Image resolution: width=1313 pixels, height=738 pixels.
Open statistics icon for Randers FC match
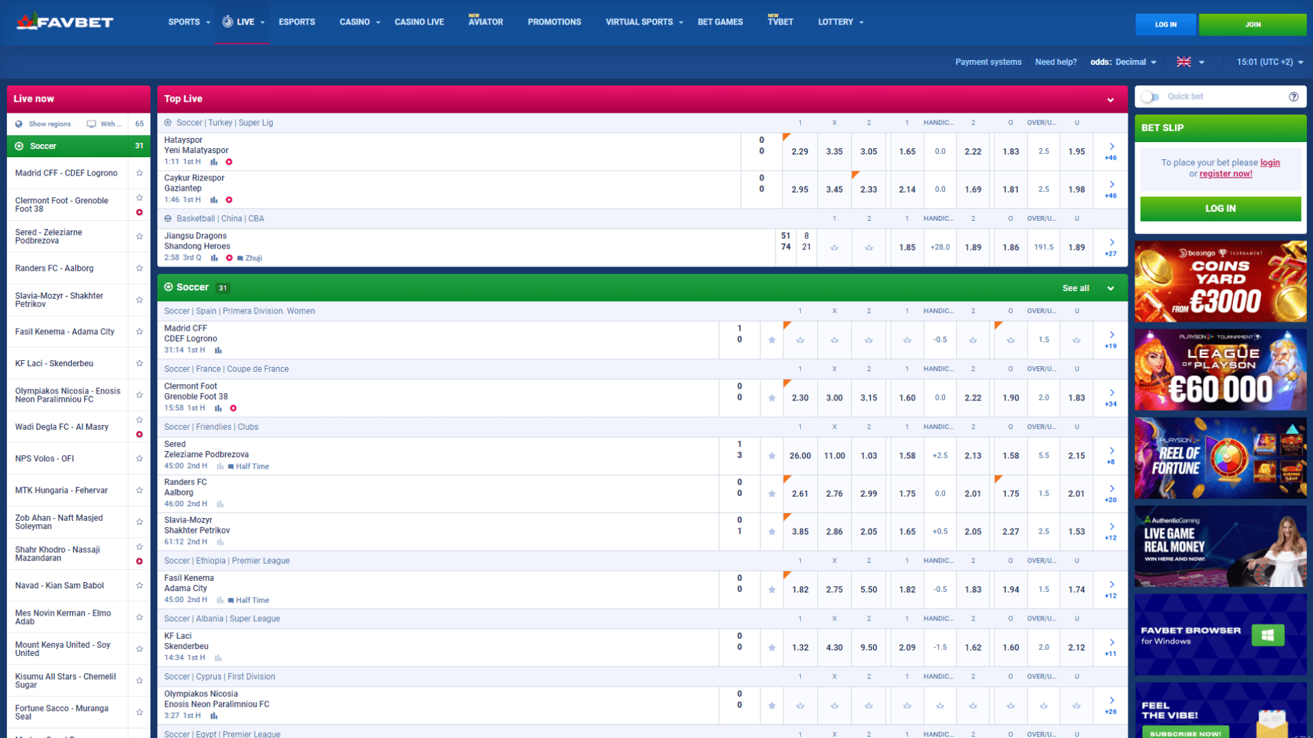[x=220, y=504]
